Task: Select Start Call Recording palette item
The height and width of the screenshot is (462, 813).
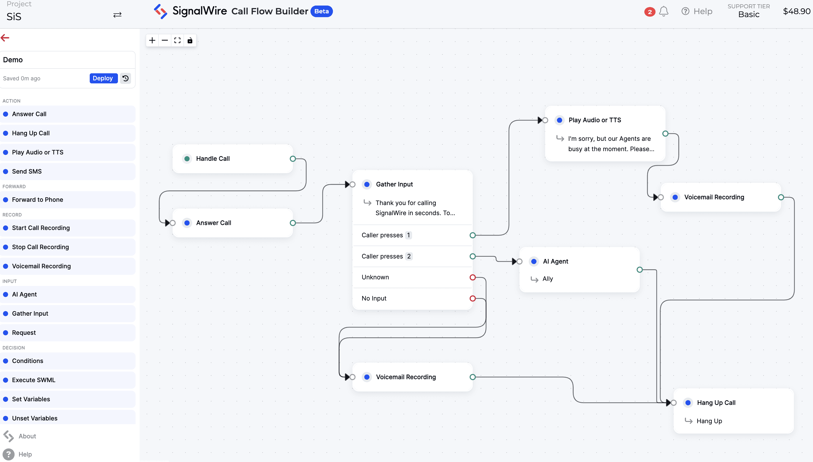Action: point(68,228)
